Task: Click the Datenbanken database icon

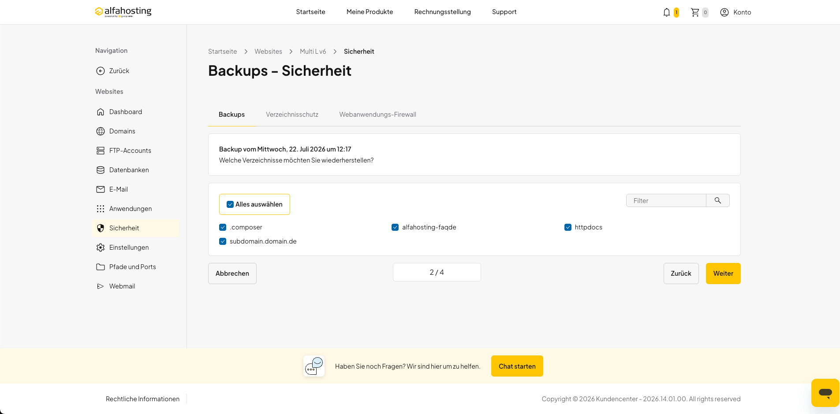Action: pos(101,170)
